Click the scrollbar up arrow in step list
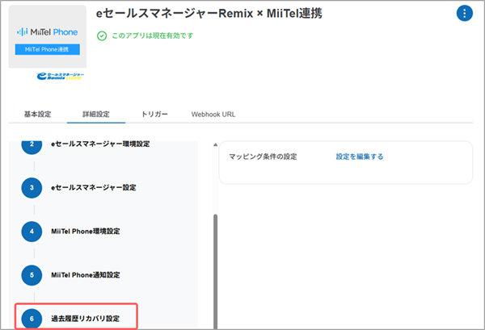 click(x=215, y=144)
